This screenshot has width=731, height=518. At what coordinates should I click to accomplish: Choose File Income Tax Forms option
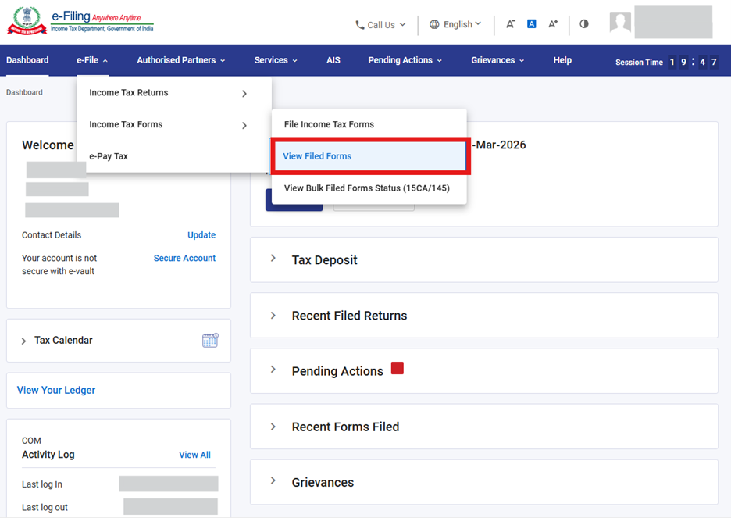(329, 124)
